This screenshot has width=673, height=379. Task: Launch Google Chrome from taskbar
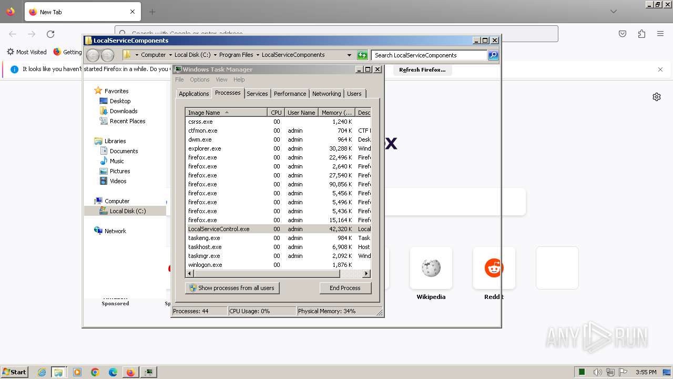tap(95, 372)
